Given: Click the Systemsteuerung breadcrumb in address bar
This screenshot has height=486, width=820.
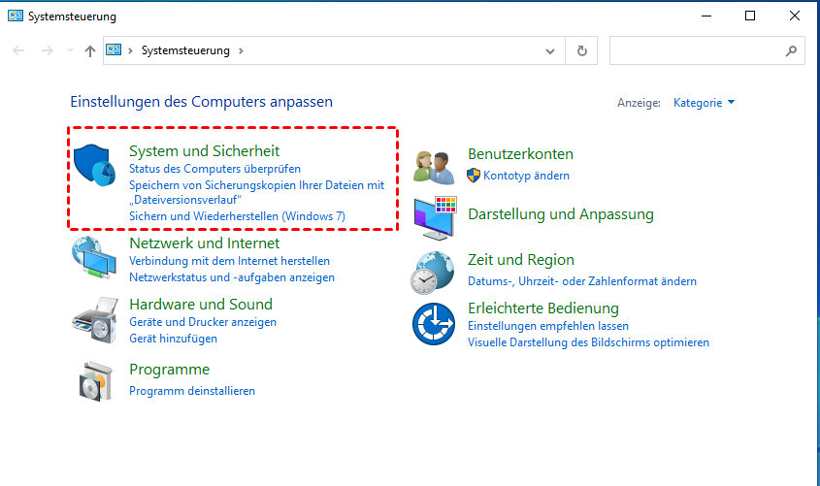Looking at the screenshot, I should coord(184,50).
